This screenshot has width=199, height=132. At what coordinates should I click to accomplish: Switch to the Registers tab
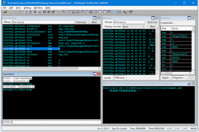tap(178, 78)
